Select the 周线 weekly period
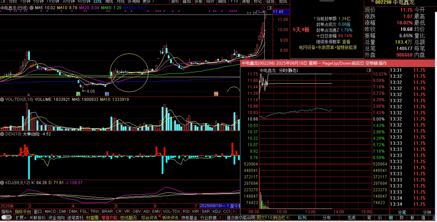Viewport: 437px width, 222px height. [x=109, y=1]
